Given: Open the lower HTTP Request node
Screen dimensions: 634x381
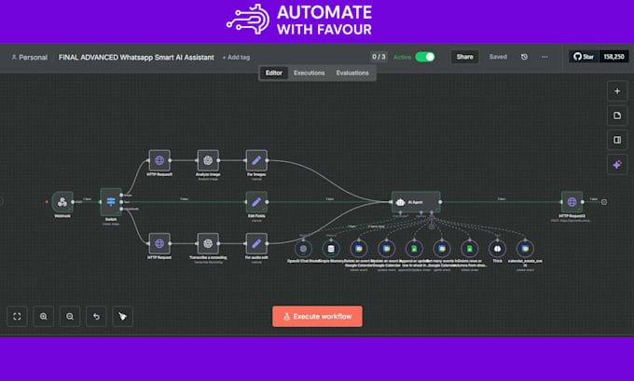Looking at the screenshot, I should click(x=159, y=243).
